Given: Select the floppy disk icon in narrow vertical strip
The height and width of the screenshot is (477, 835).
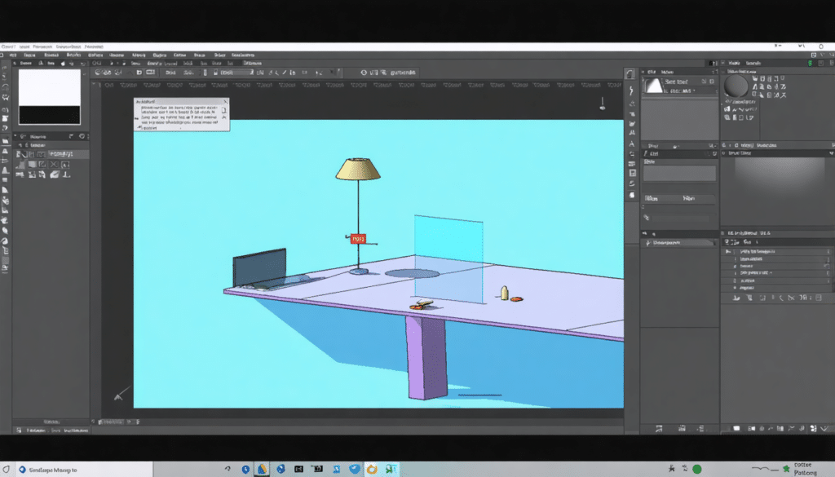Looking at the screenshot, I should [x=632, y=173].
